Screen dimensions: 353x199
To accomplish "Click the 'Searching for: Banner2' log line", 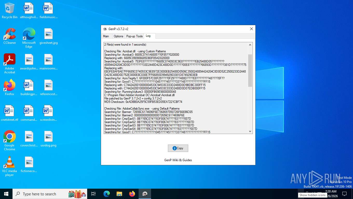I will [x=145, y=115].
